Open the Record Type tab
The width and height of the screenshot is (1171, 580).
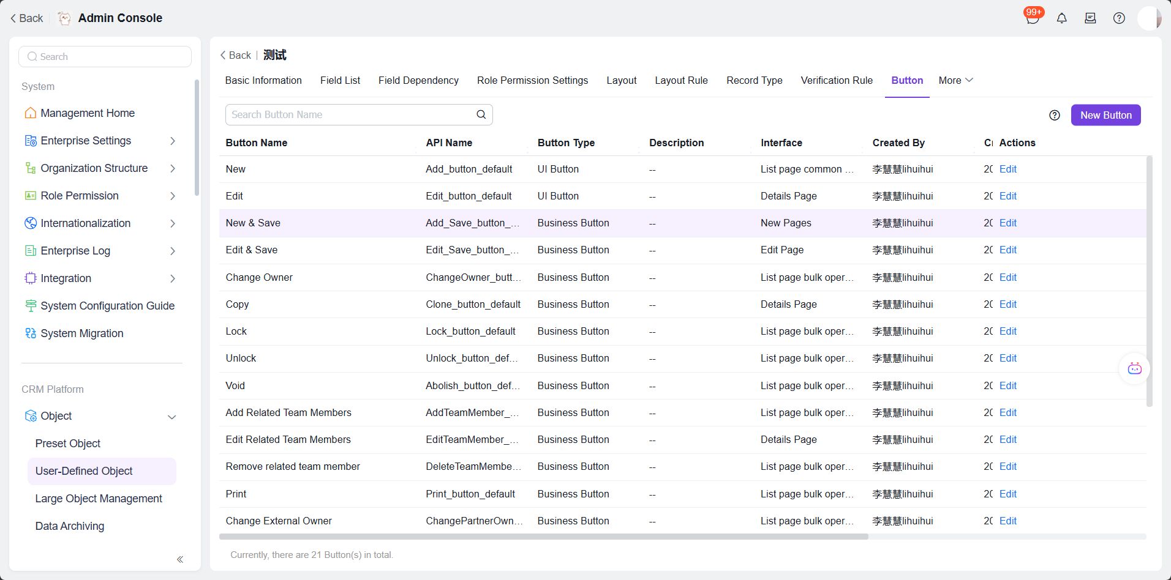[754, 80]
